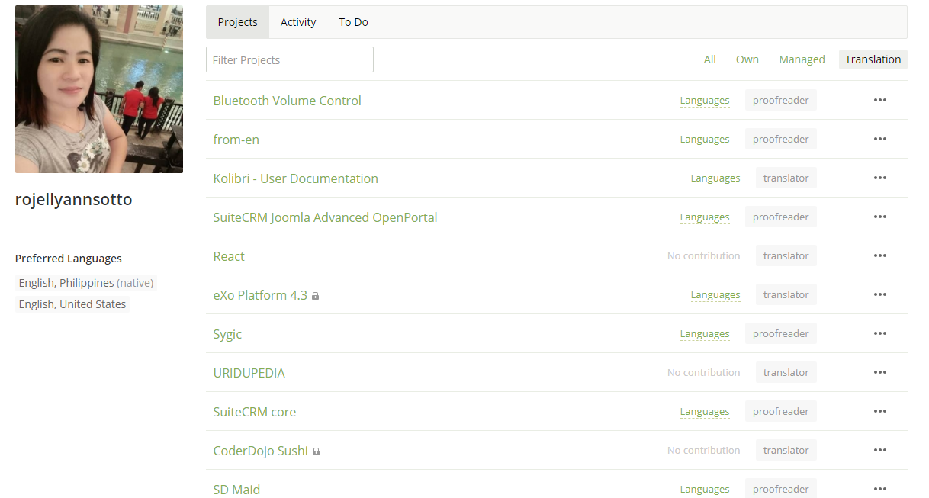Open the eXo Platform 4.3 project

coord(260,295)
